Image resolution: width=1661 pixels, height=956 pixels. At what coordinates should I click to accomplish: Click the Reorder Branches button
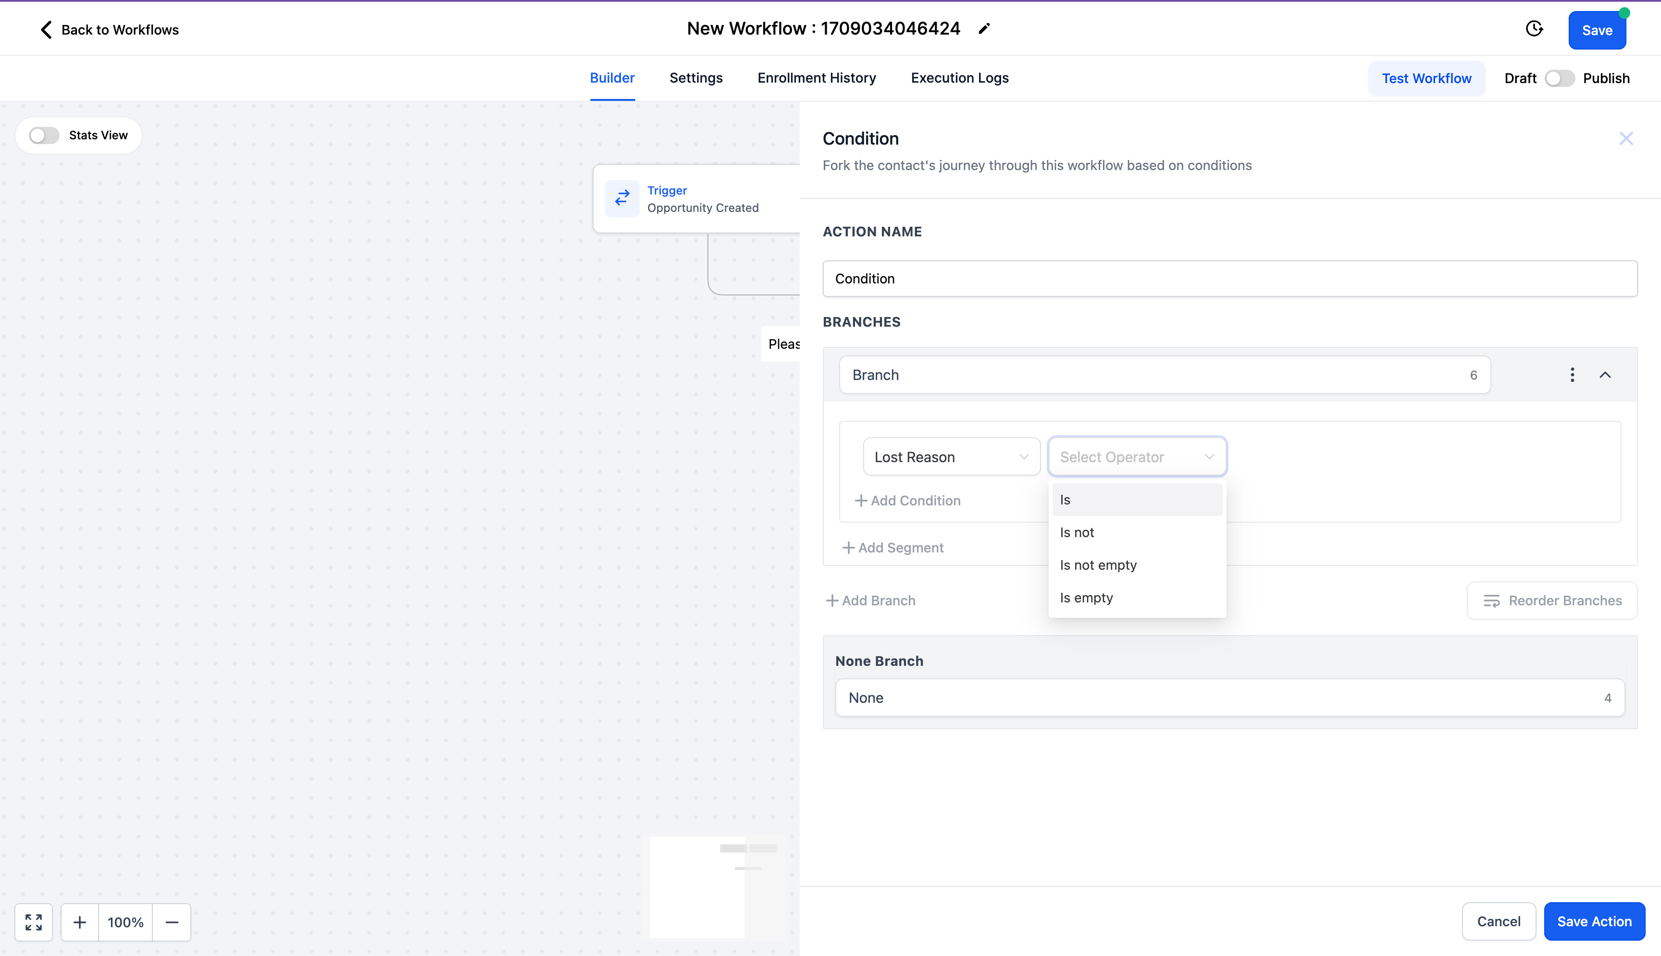pos(1551,600)
